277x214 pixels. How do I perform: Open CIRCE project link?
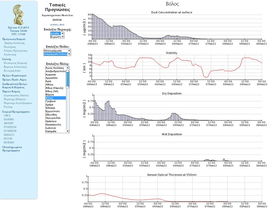click(x=7, y=116)
